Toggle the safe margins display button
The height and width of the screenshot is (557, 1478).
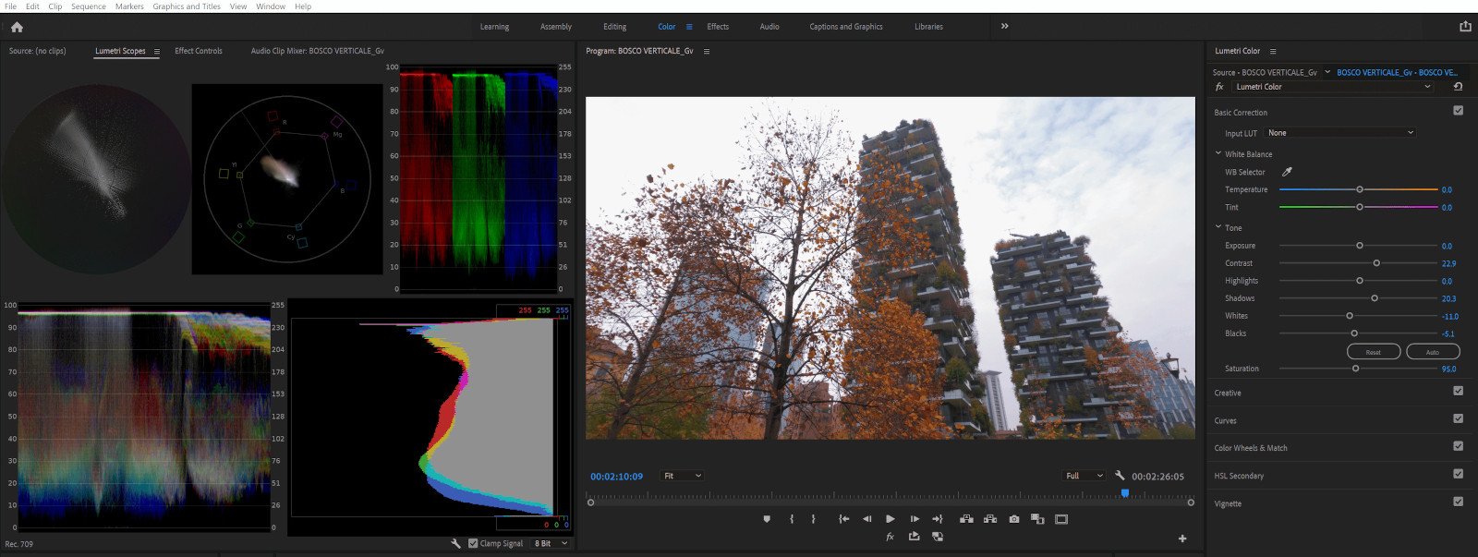[1061, 519]
